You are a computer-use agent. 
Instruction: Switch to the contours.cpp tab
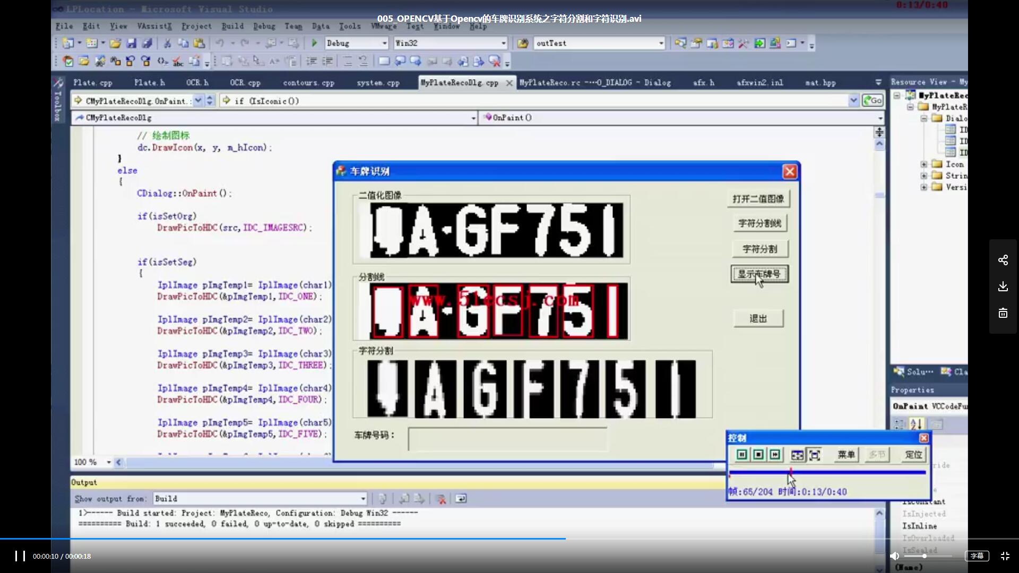pyautogui.click(x=309, y=83)
